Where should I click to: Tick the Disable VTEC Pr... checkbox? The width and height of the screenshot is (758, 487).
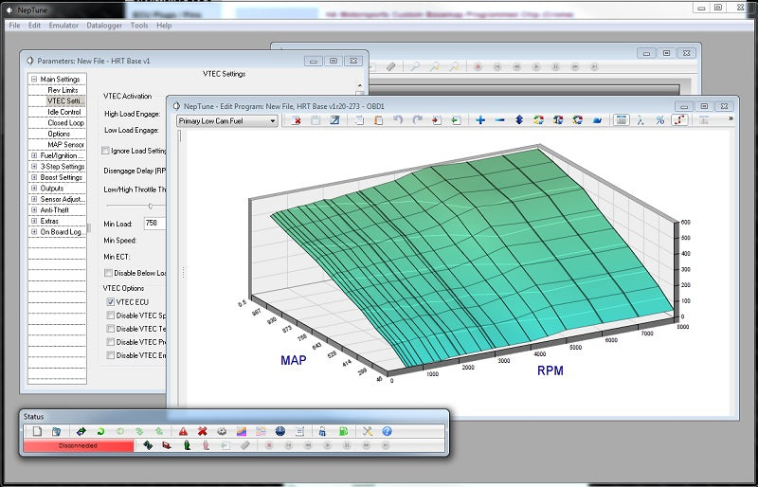pyautogui.click(x=110, y=342)
